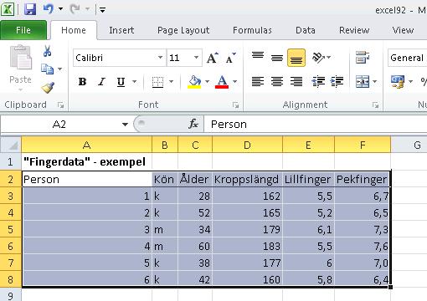Switch to the Insert tab

pos(121,30)
